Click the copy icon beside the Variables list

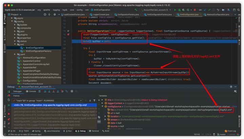99,117
